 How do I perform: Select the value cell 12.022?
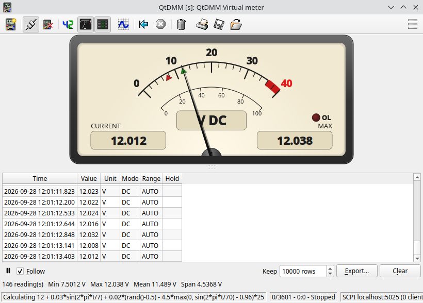[89, 202]
